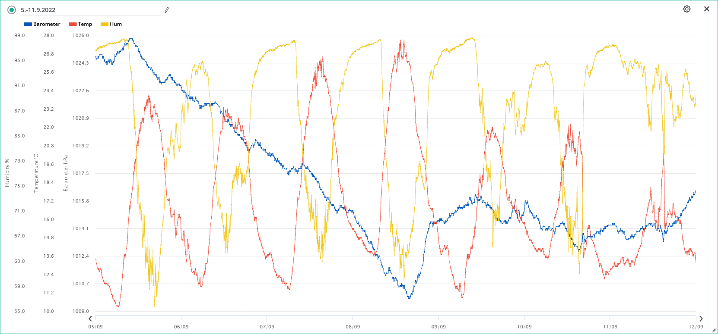This screenshot has width=718, height=334.
Task: Select the 05/09 date tick label
Action: (95, 327)
